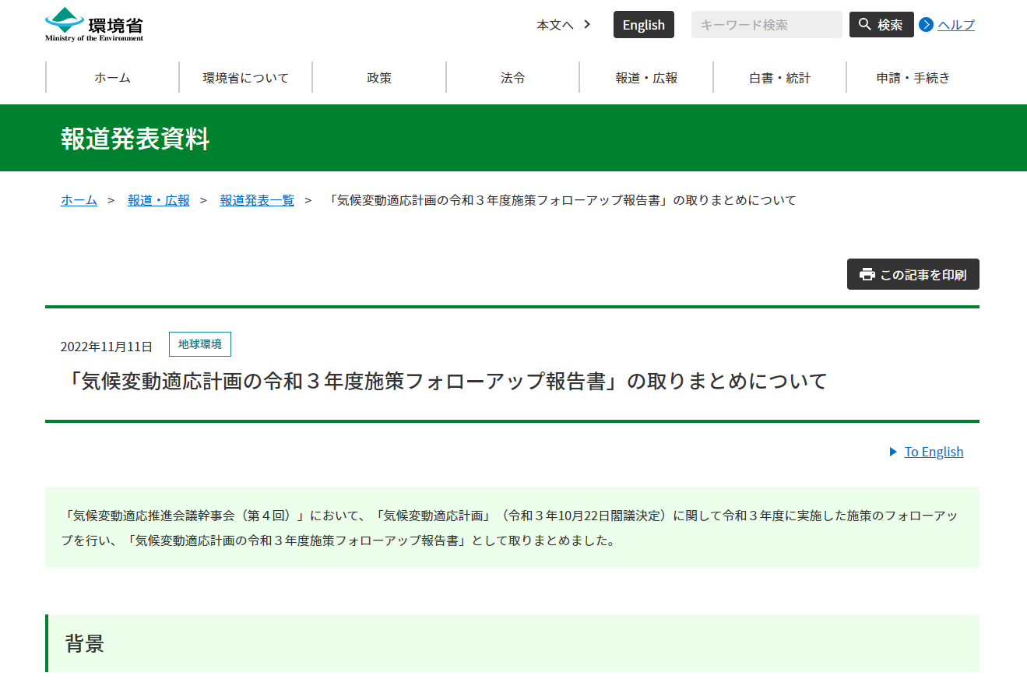
Task: Select 申請・手続き in navigation bar
Action: [x=913, y=78]
